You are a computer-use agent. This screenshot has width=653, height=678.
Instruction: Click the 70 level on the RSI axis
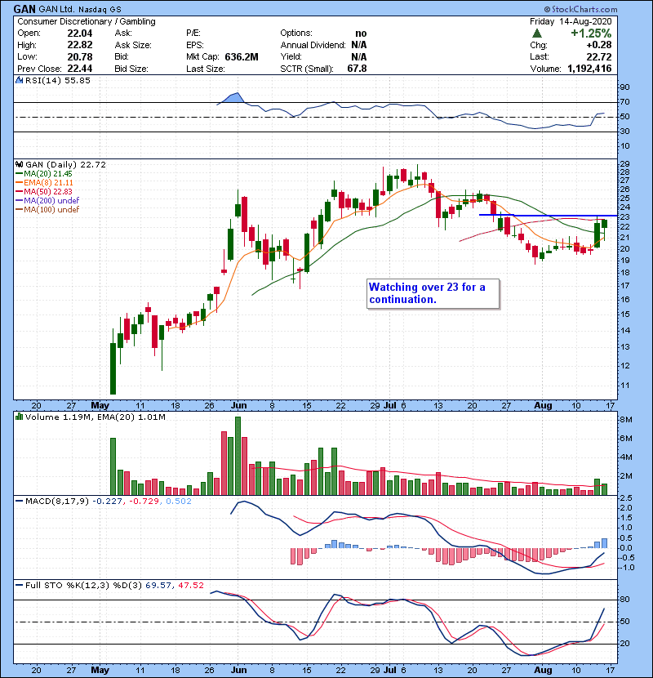(625, 102)
